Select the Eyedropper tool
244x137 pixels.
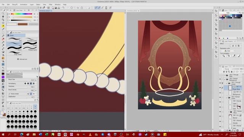pos(3,29)
